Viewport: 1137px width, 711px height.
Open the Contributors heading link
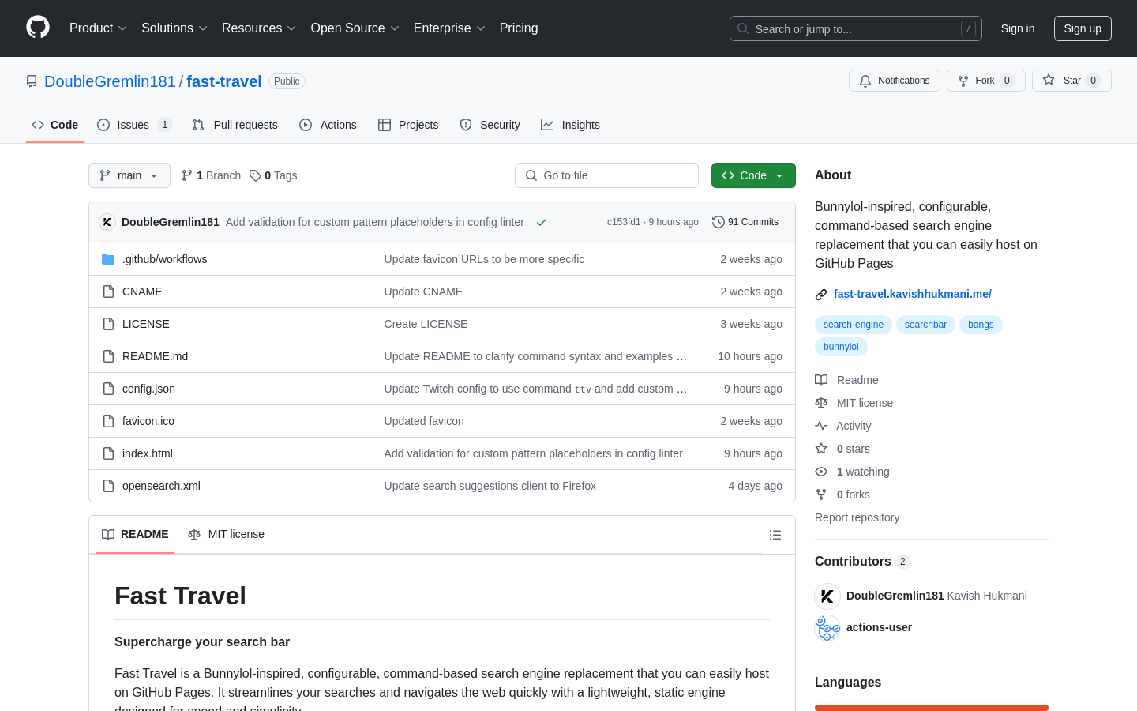(x=862, y=561)
